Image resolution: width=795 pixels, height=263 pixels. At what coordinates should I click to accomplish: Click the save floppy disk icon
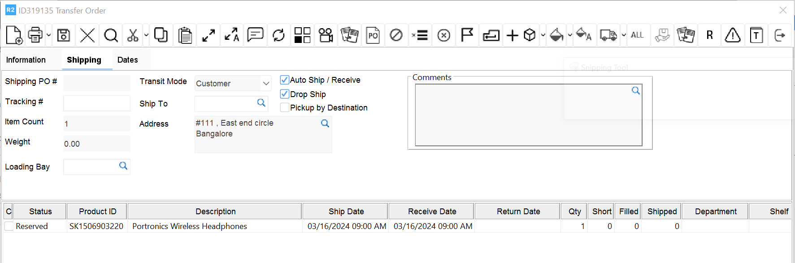tap(64, 35)
